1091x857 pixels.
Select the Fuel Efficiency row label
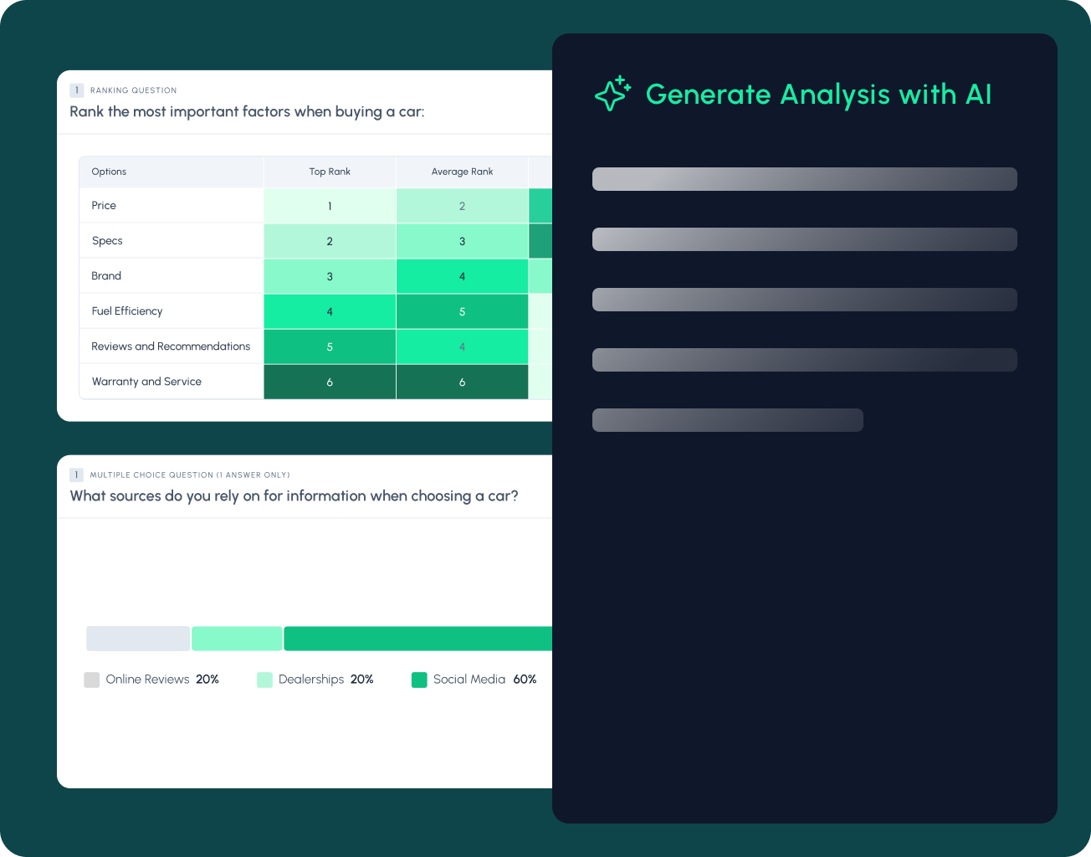point(127,310)
